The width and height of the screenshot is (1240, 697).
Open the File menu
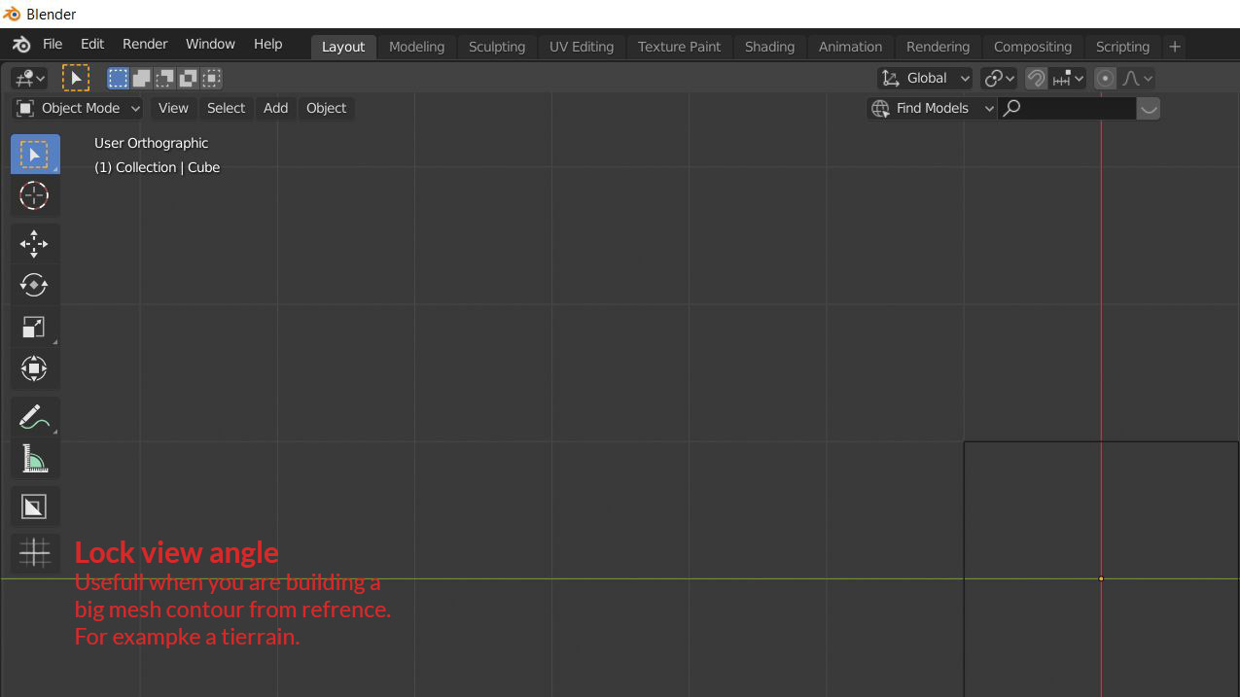click(x=53, y=45)
